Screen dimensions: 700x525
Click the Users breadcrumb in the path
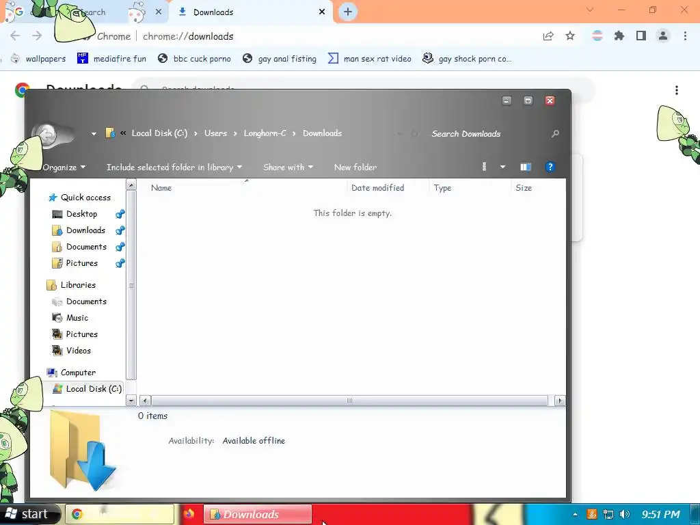(215, 133)
